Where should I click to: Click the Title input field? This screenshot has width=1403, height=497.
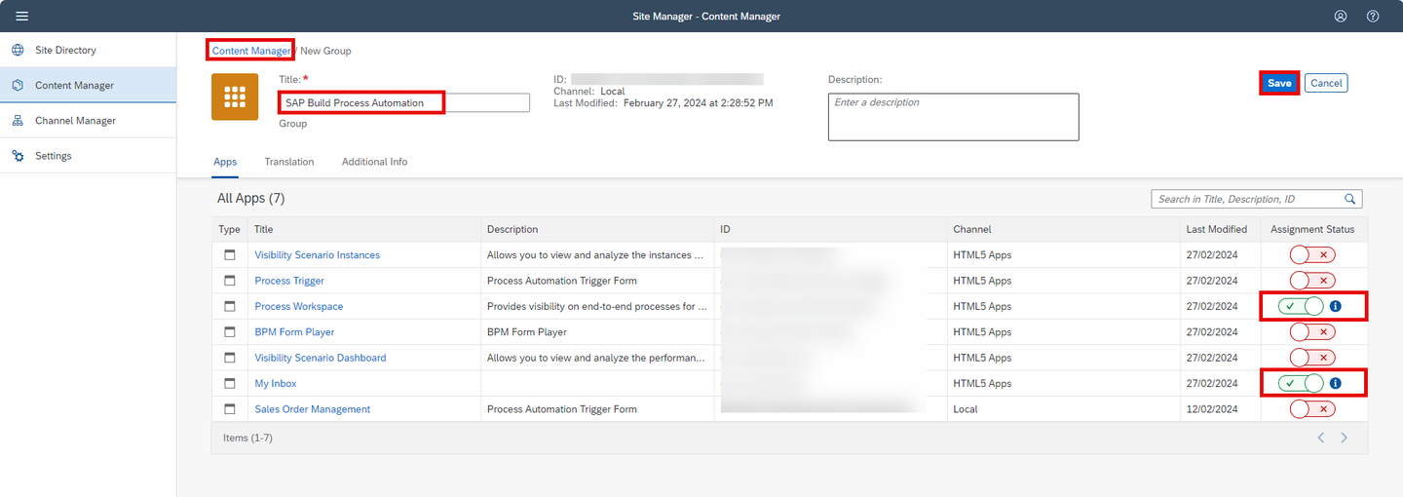pos(404,102)
